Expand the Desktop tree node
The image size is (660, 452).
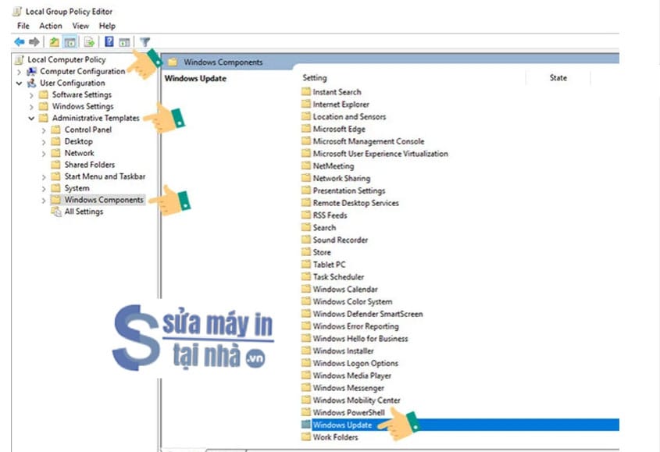click(x=44, y=142)
